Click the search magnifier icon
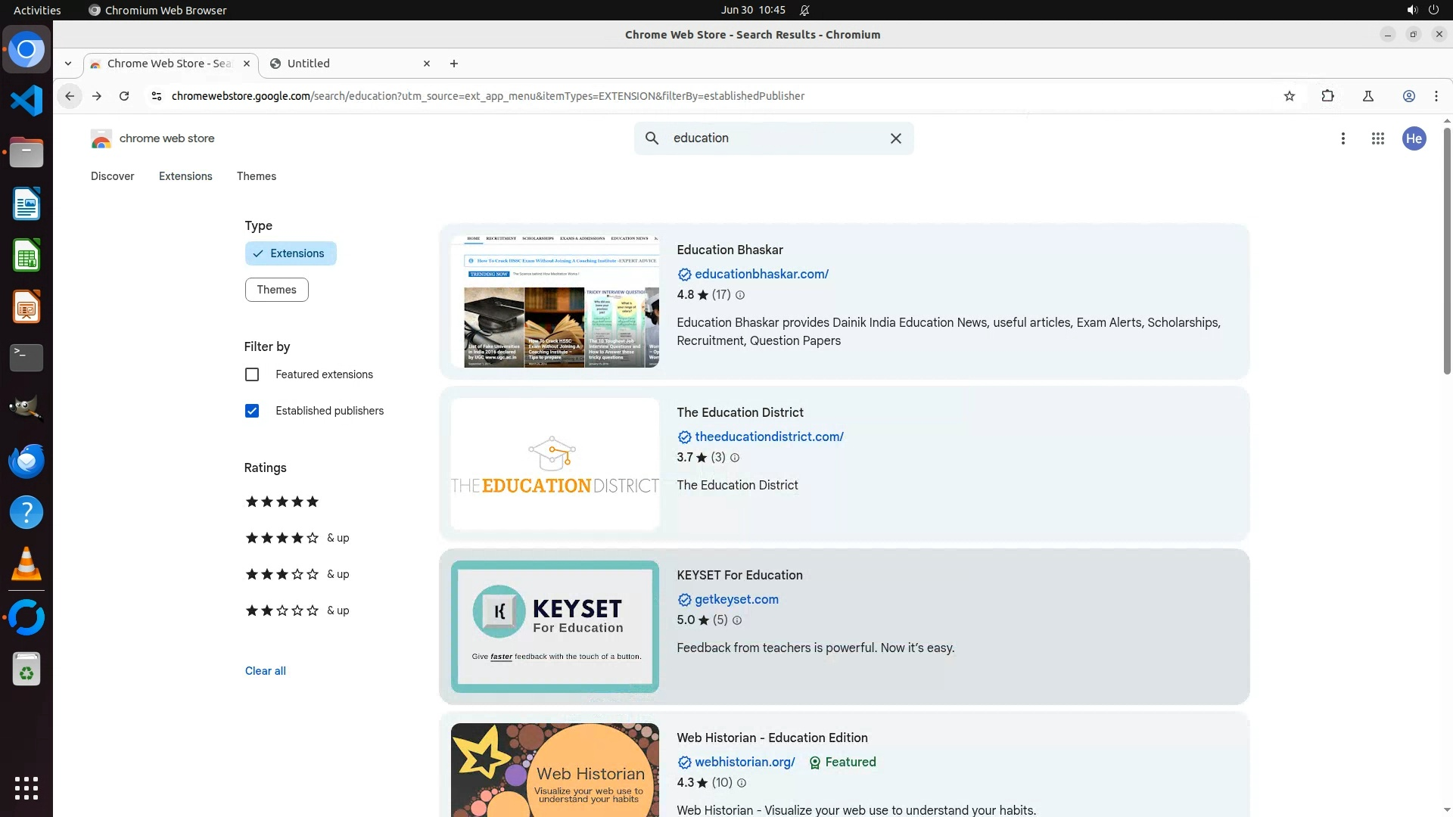The height and width of the screenshot is (817, 1453). (x=652, y=138)
